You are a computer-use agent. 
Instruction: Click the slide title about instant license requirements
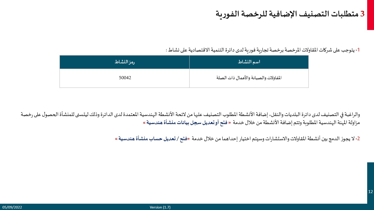pos(287,14)
